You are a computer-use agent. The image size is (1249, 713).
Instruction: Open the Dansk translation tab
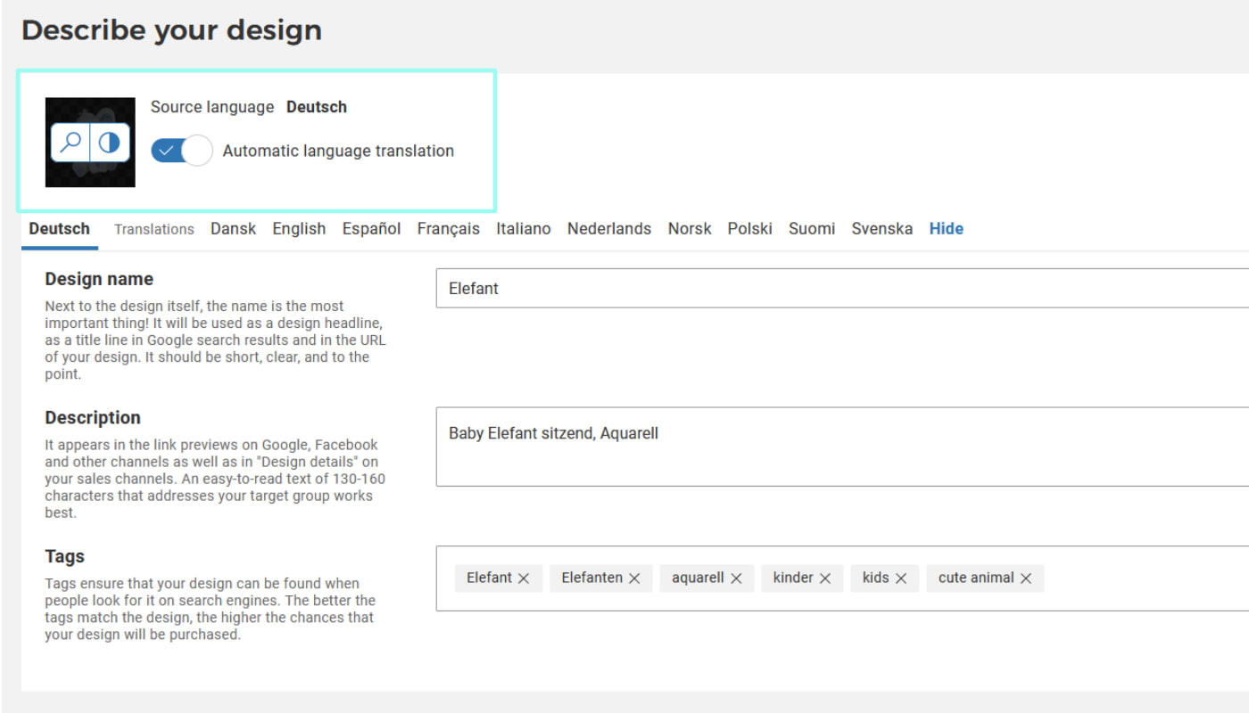[233, 229]
